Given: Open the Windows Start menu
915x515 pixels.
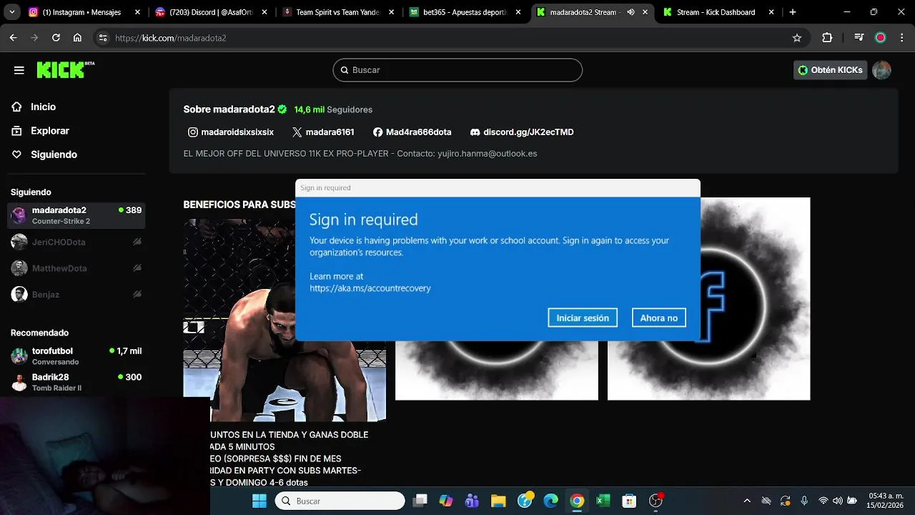Looking at the screenshot, I should coord(259,501).
